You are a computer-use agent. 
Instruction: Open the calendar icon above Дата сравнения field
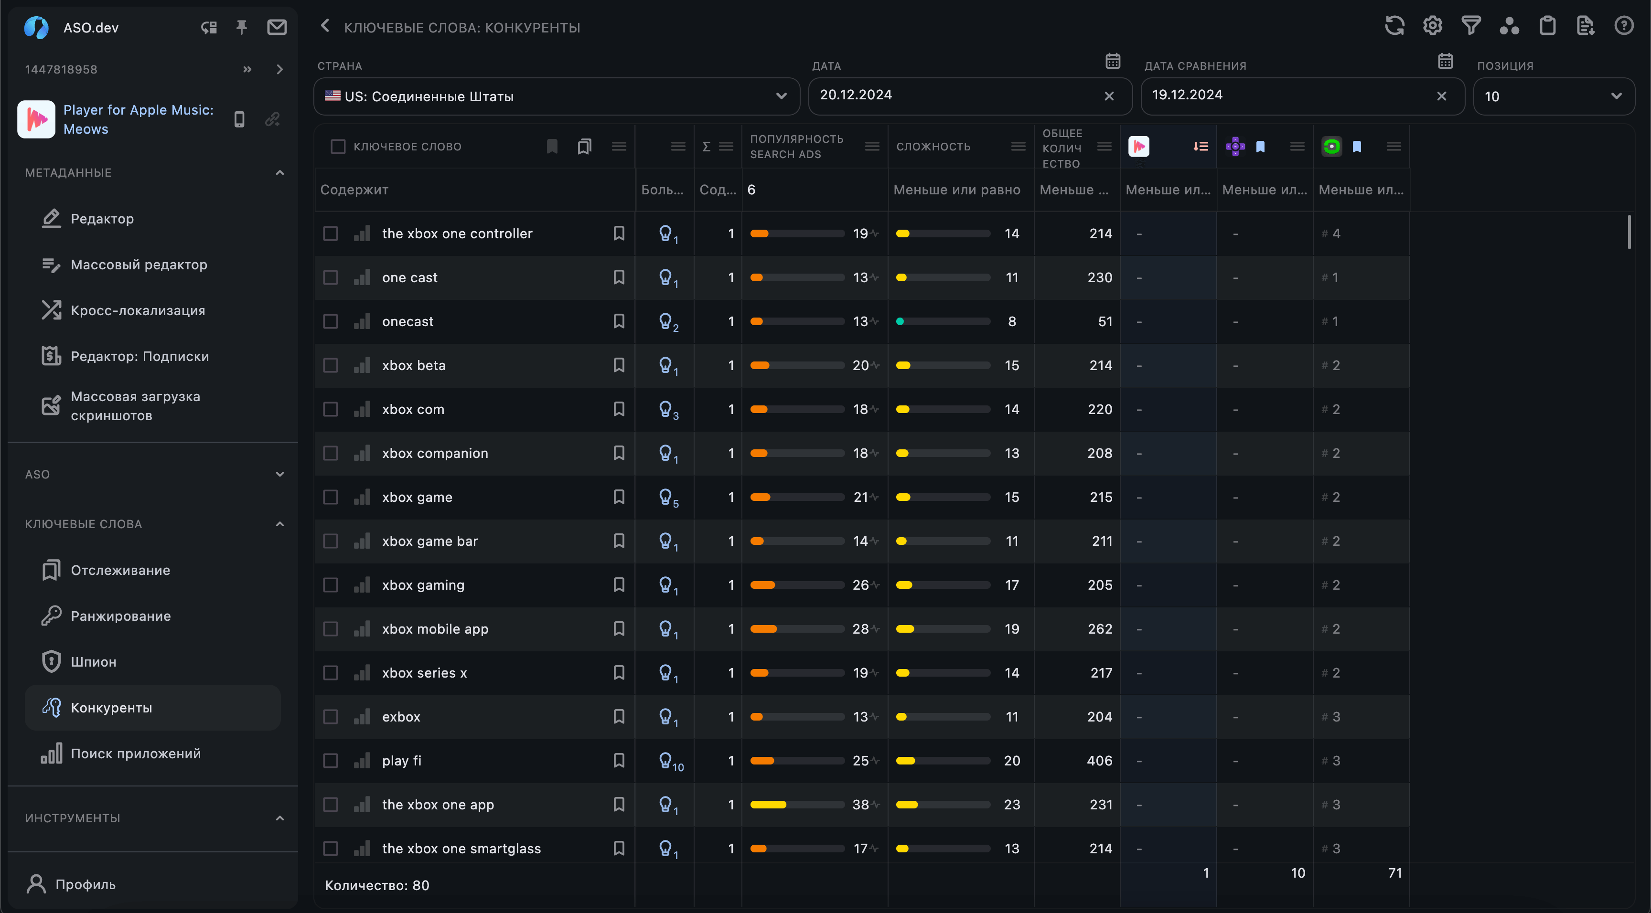click(x=1445, y=61)
